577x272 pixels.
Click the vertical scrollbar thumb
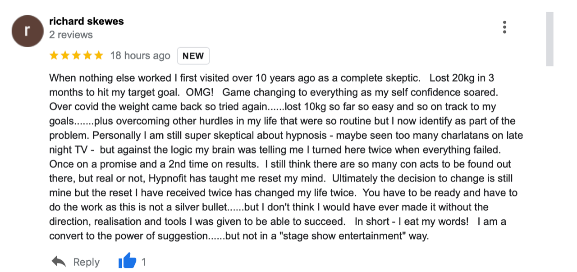(550, 39)
